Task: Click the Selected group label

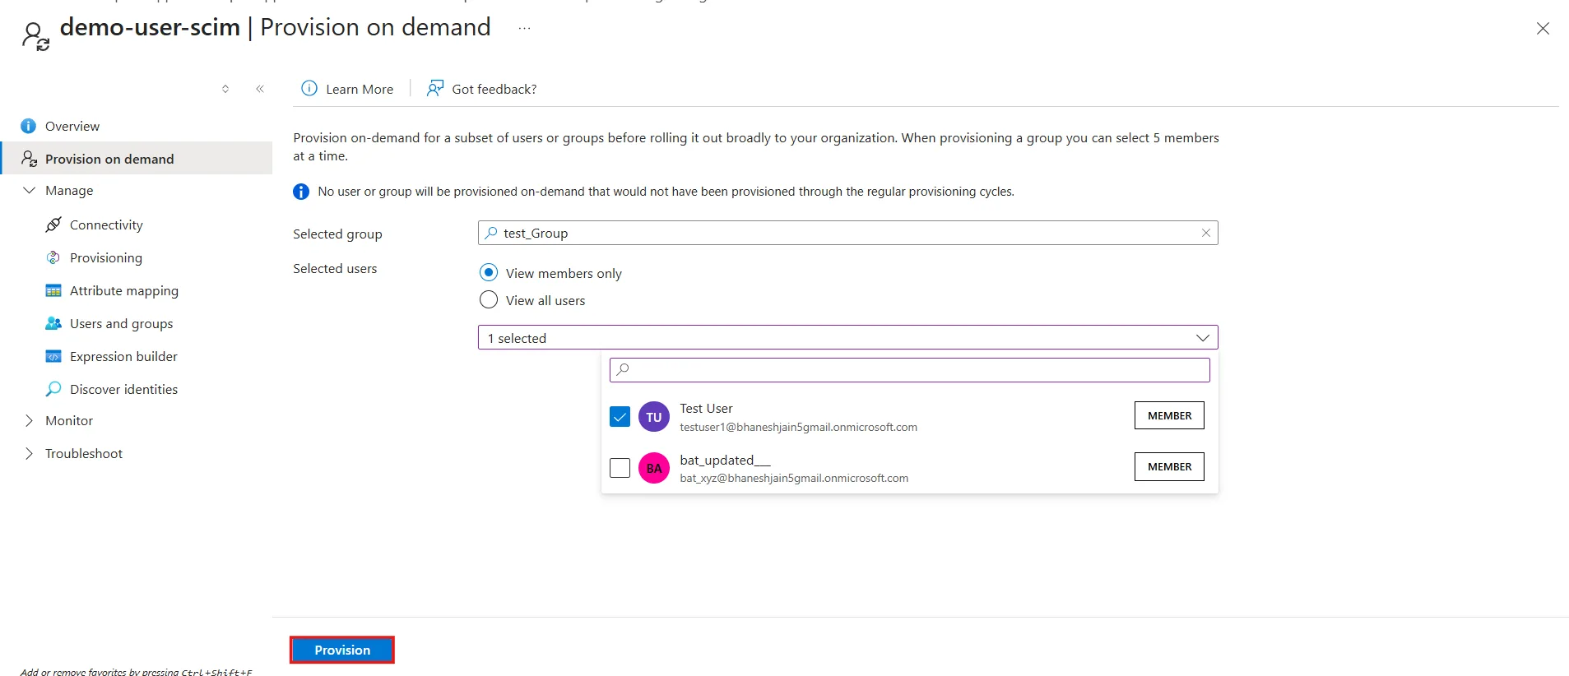Action: click(337, 234)
